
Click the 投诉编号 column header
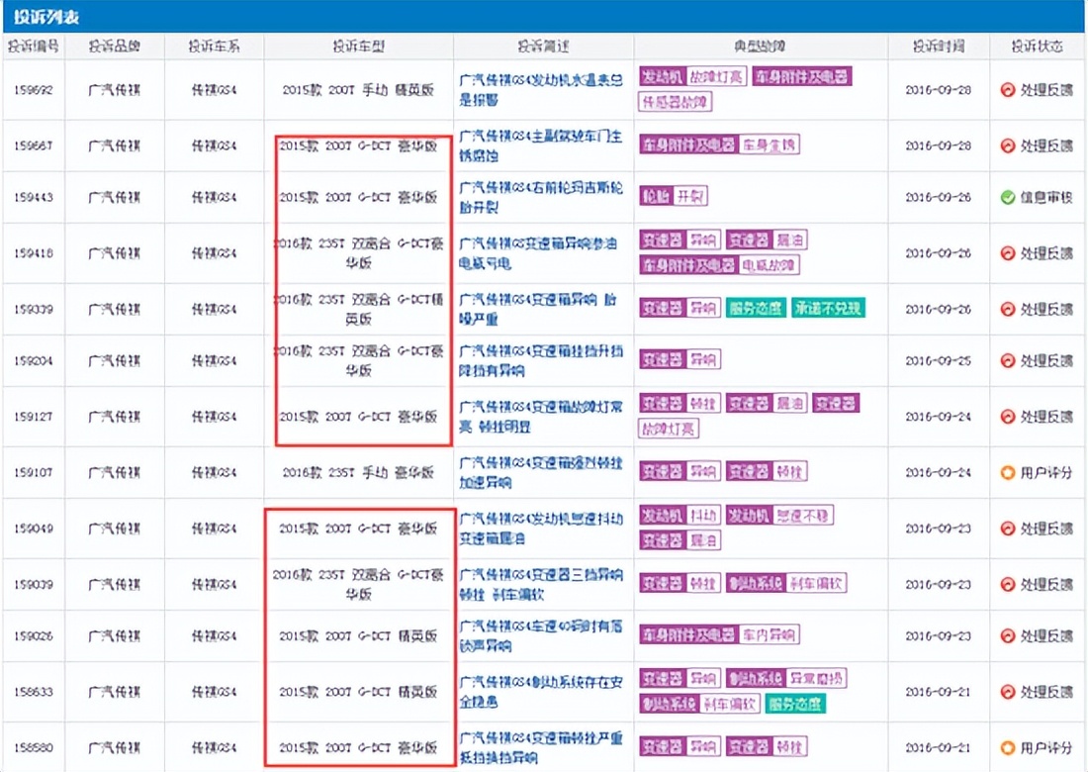pos(34,47)
